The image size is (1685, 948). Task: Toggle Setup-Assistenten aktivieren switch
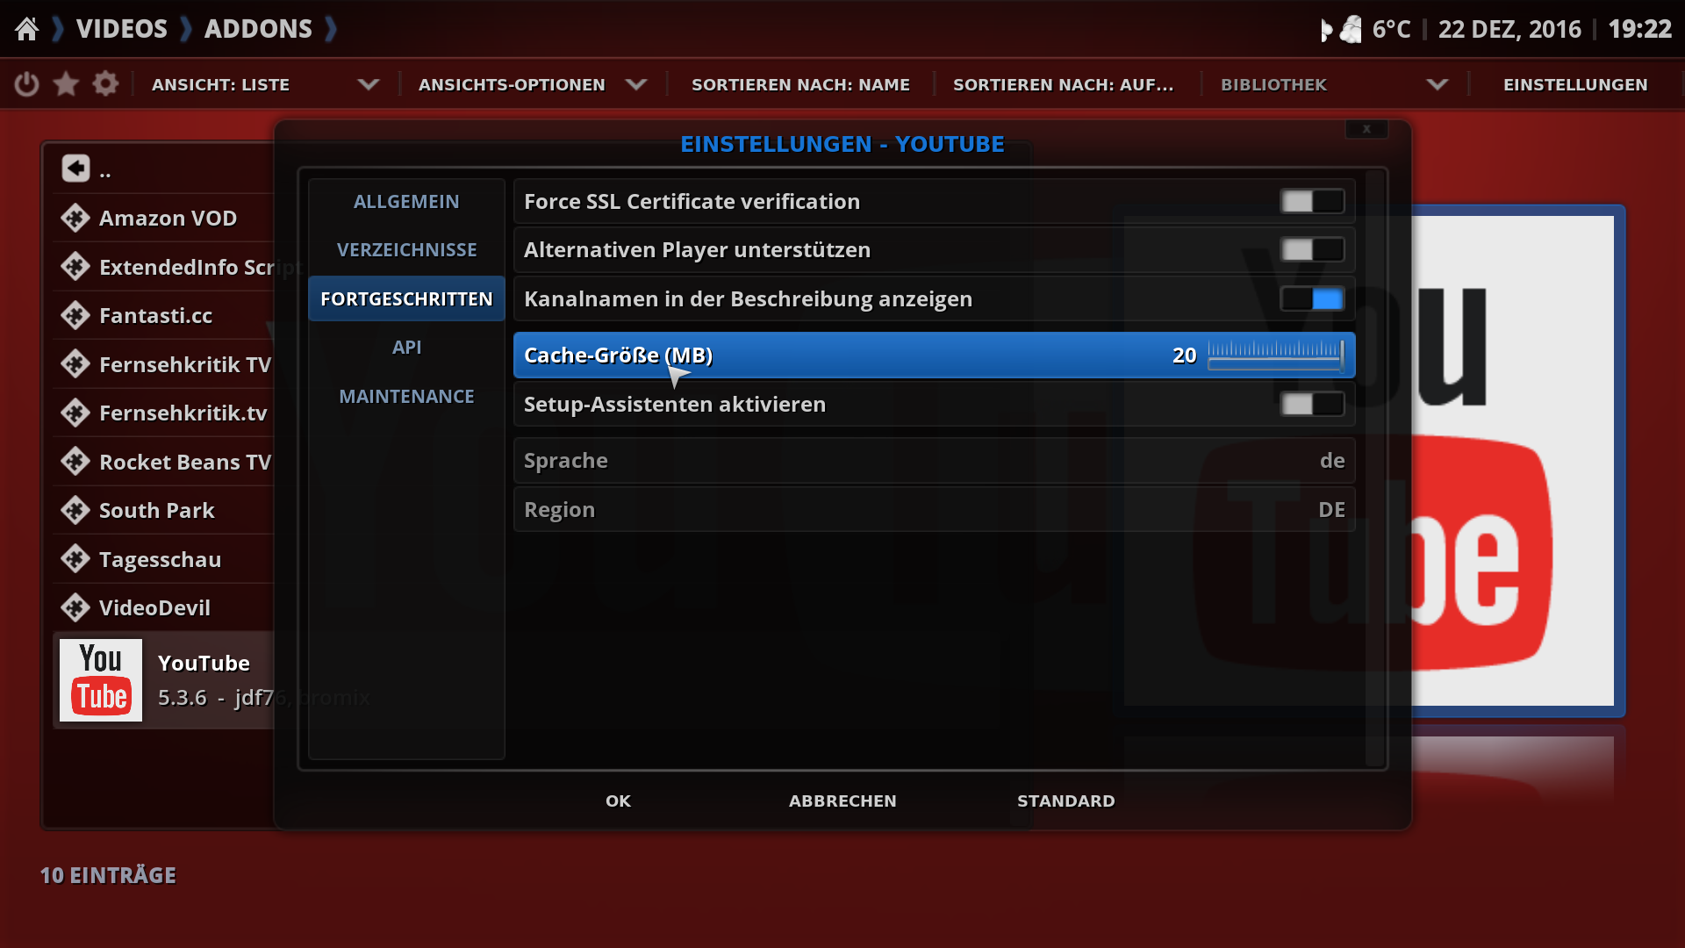(x=1312, y=405)
